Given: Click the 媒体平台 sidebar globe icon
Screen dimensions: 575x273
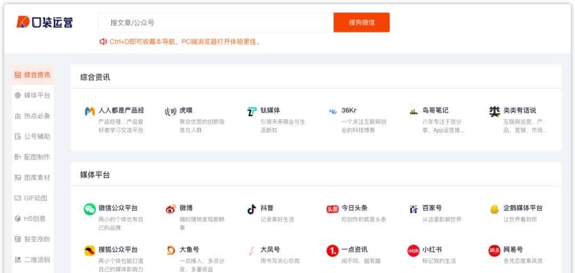Looking at the screenshot, I should click(x=18, y=96).
